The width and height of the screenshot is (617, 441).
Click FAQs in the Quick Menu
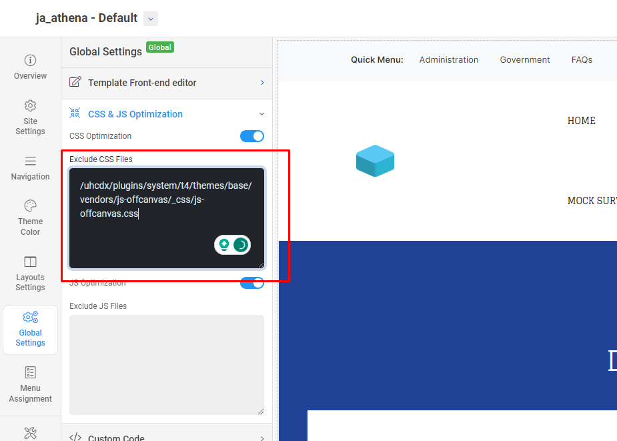pos(582,60)
